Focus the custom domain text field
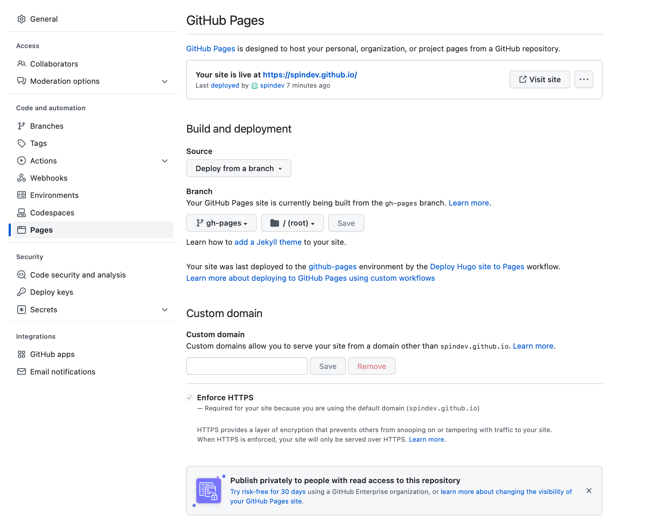Screen dimensions: 651x529 [x=247, y=366]
